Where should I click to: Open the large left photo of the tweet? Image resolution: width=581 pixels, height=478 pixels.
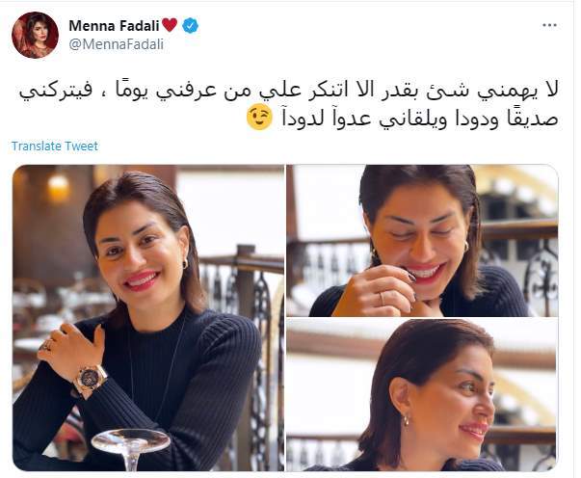click(x=148, y=318)
